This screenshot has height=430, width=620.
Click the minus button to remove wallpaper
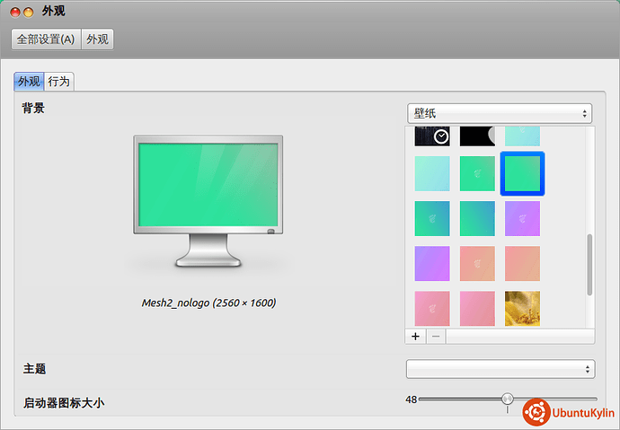coord(435,336)
